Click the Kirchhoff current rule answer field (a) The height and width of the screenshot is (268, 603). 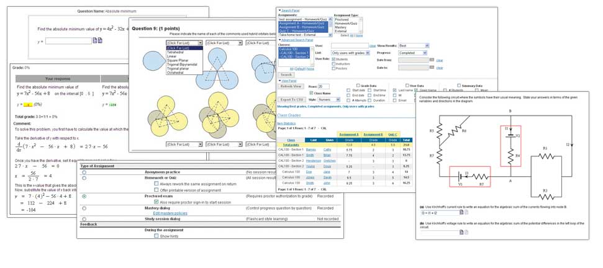(439, 212)
